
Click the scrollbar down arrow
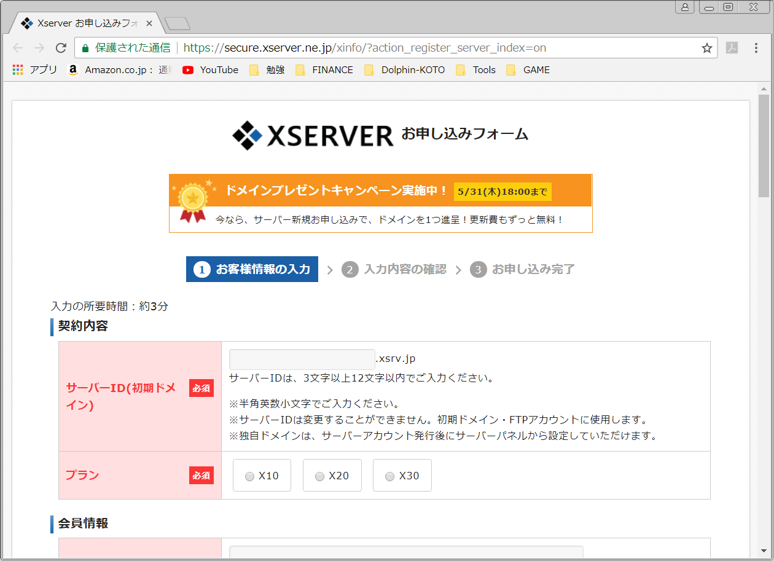tap(764, 551)
